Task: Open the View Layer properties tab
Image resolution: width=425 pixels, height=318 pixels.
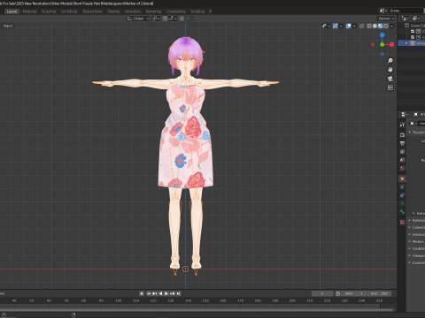Action: pyautogui.click(x=402, y=152)
